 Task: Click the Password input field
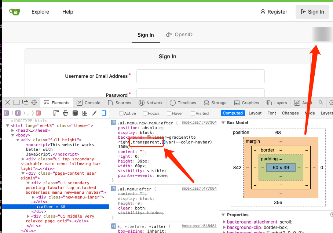coord(201,93)
